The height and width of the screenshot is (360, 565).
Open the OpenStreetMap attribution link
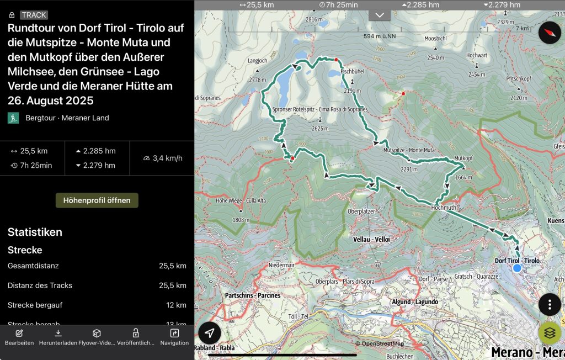click(x=382, y=343)
